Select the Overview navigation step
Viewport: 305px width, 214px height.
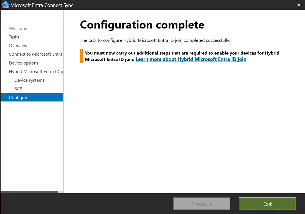[x=18, y=45]
